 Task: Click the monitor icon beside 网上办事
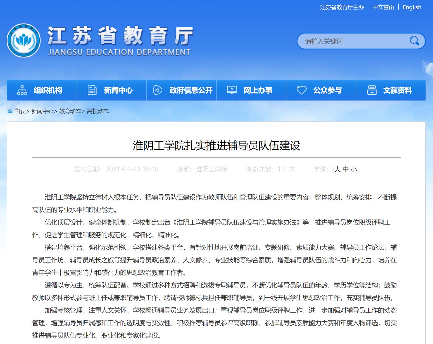(x=232, y=90)
